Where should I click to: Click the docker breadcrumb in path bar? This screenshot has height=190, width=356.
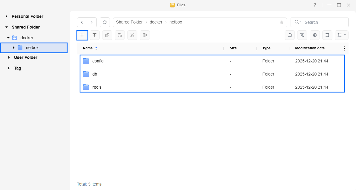point(156,22)
